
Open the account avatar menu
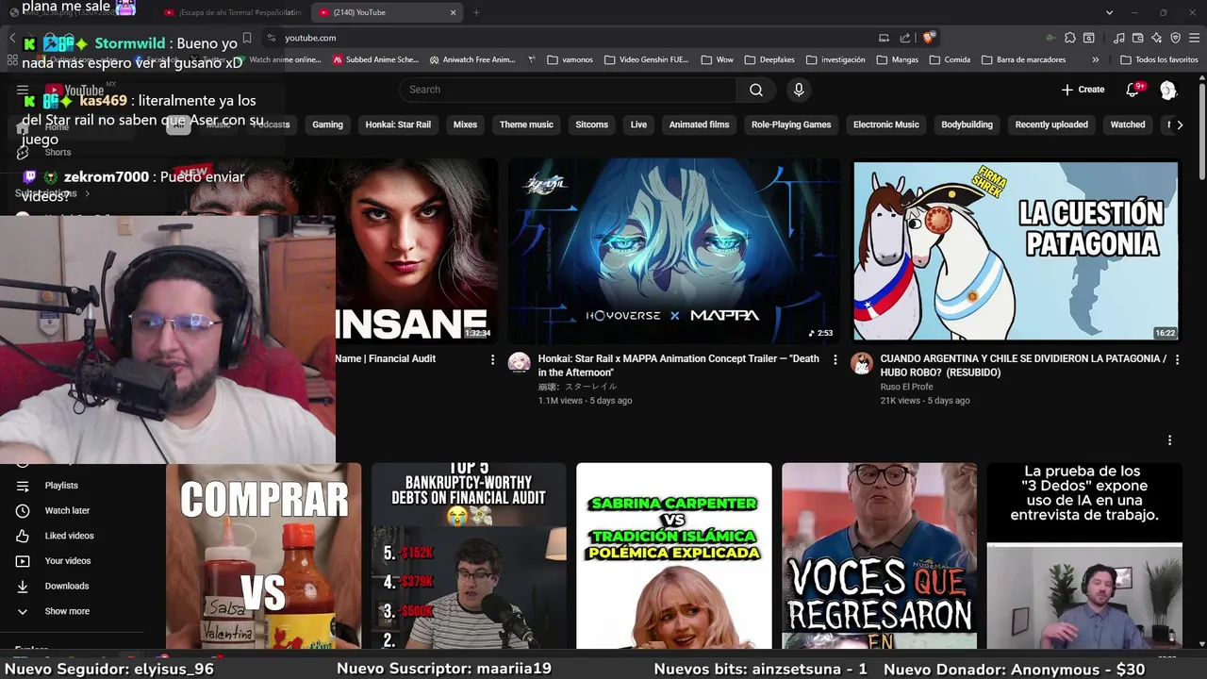(x=1168, y=90)
